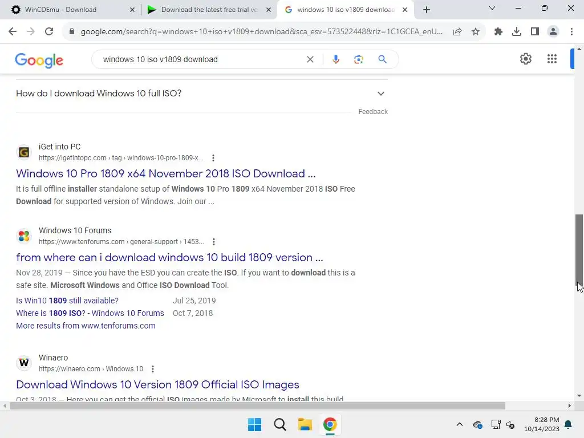Image resolution: width=584 pixels, height=438 pixels.
Task: Open more options for Winaero result
Action: coord(153,369)
